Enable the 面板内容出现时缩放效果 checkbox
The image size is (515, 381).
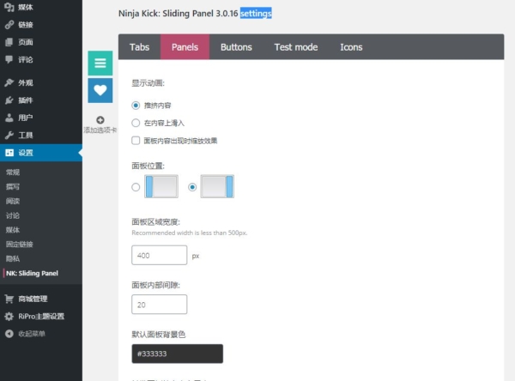point(136,141)
